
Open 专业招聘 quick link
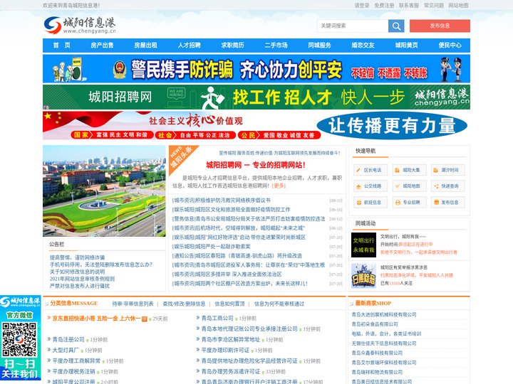click(409, 203)
